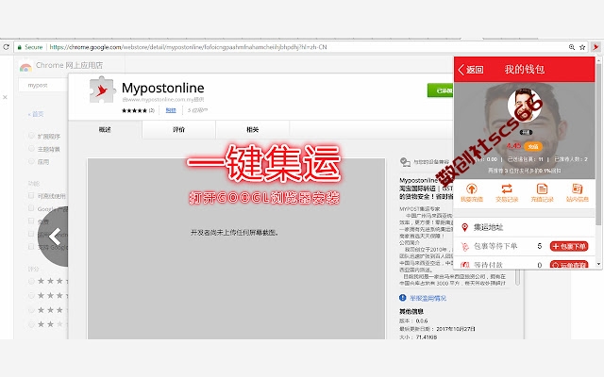This screenshot has height=377, width=604.
Task: Open the 举报滥用情况 link
Action: (x=428, y=298)
